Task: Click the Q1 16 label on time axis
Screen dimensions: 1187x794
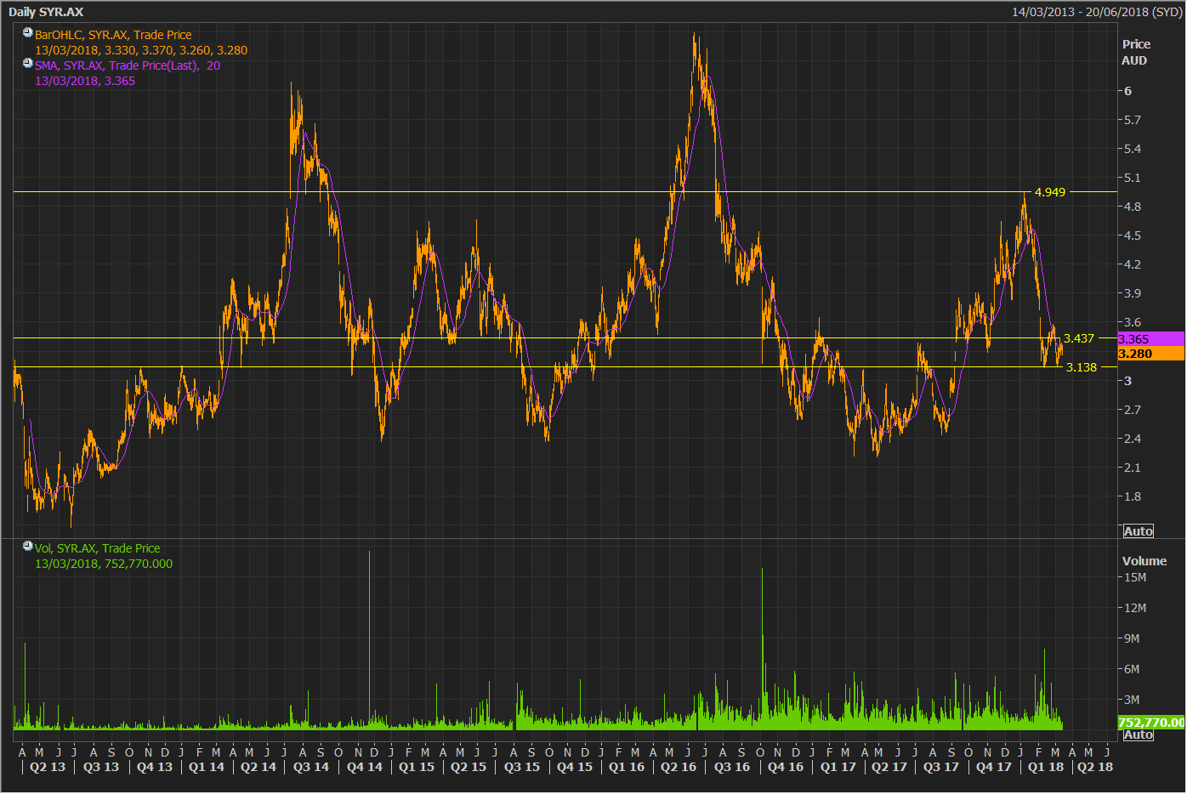Action: pyautogui.click(x=627, y=767)
